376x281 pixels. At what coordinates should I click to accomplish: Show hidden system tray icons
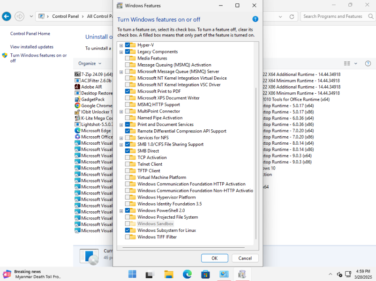tap(331, 274)
